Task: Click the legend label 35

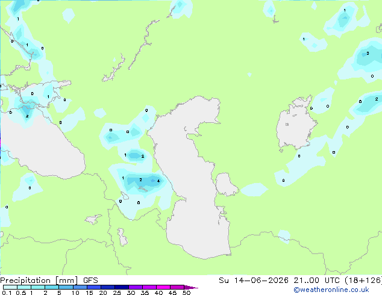Action: click(x=145, y=293)
